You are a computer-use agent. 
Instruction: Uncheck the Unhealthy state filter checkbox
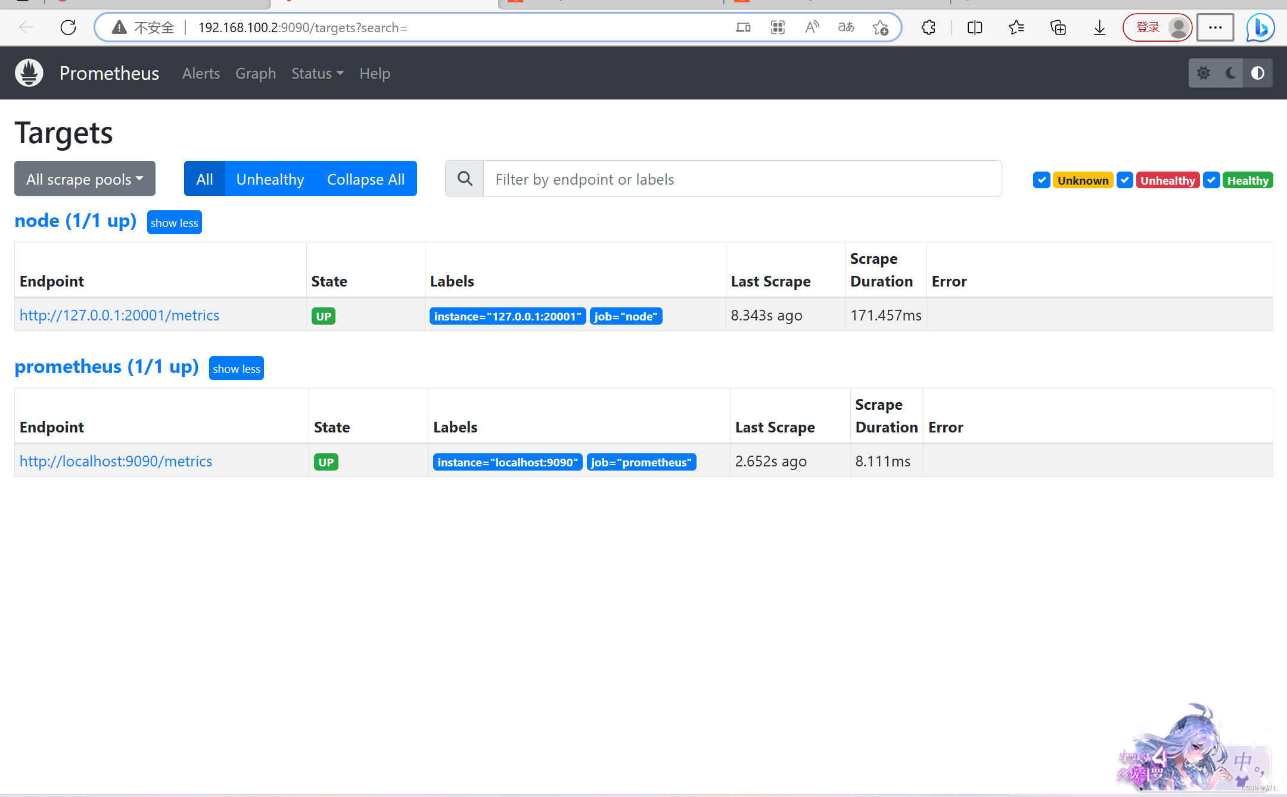pyautogui.click(x=1124, y=180)
